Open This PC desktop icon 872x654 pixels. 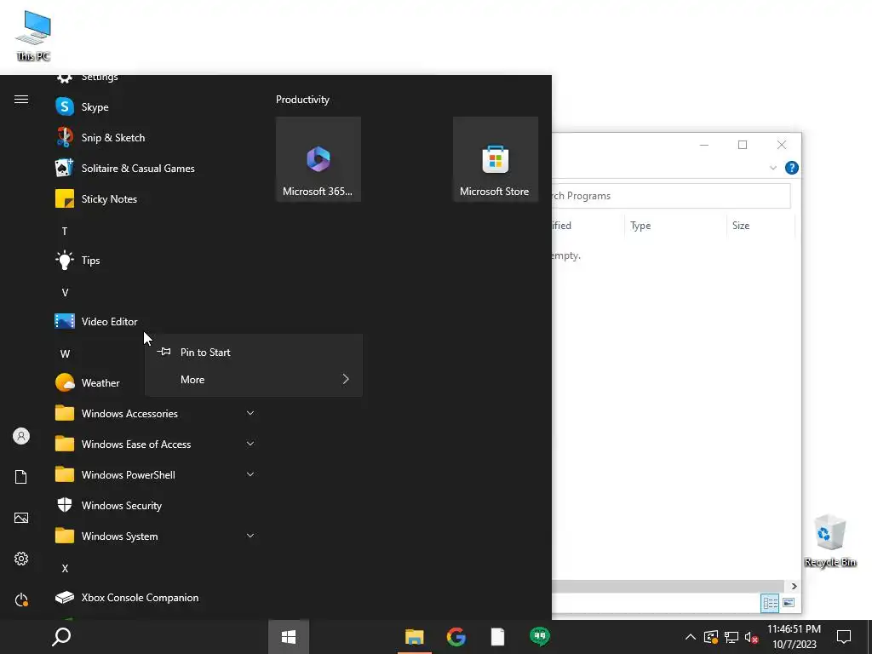click(33, 36)
